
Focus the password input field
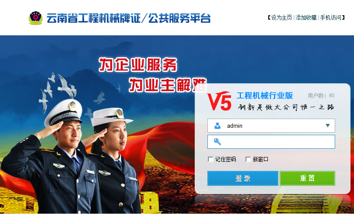click(271, 142)
